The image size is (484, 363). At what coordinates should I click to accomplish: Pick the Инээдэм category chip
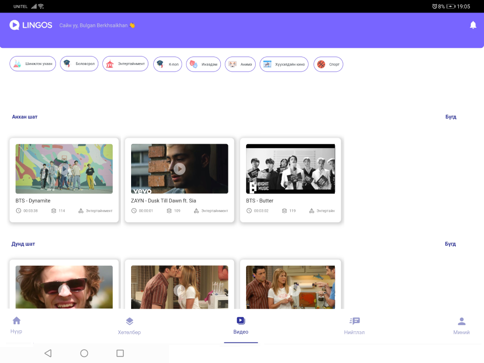pos(203,64)
